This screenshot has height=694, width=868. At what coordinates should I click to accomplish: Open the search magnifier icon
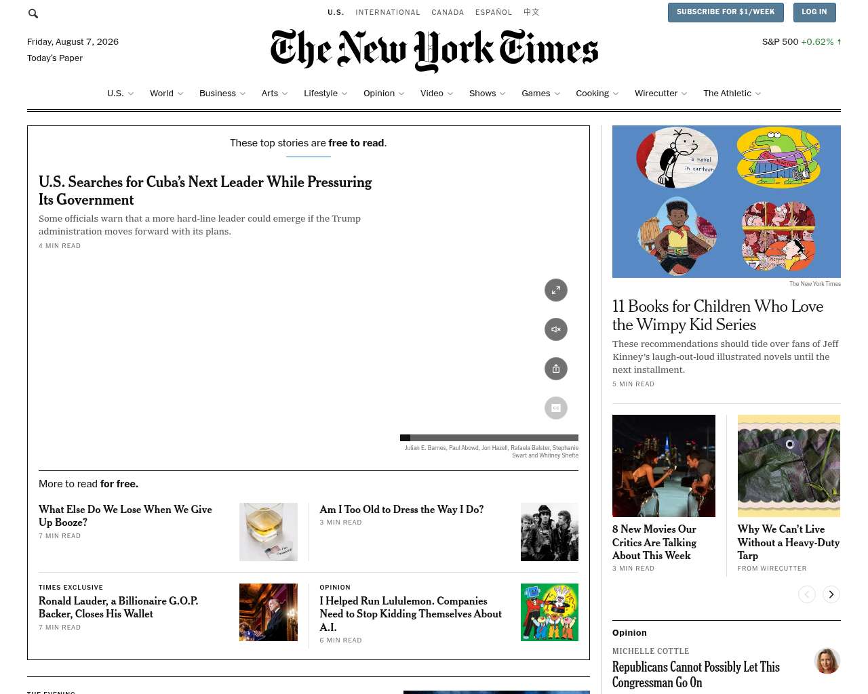click(x=33, y=13)
